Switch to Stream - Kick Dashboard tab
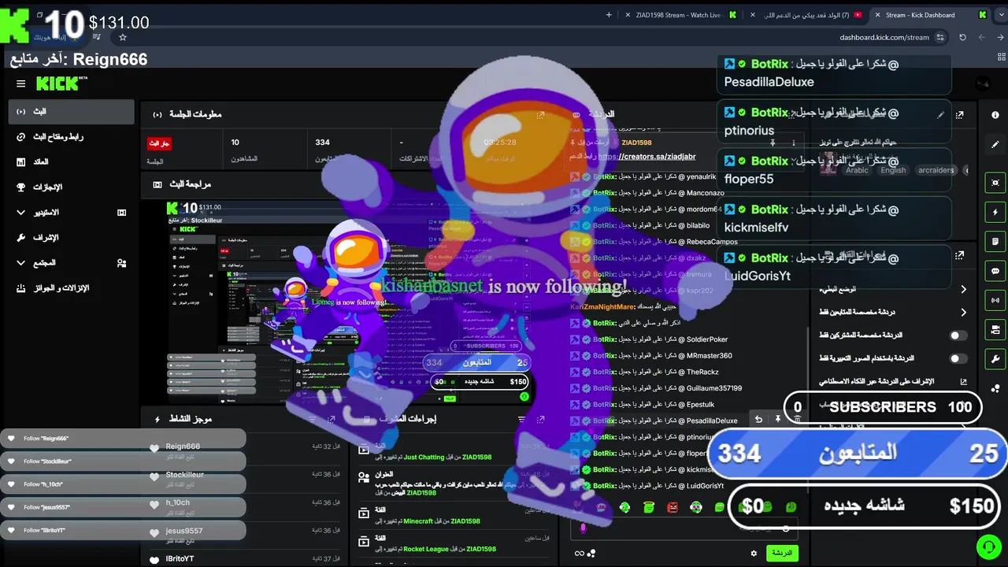The width and height of the screenshot is (1008, 567). tap(931, 15)
